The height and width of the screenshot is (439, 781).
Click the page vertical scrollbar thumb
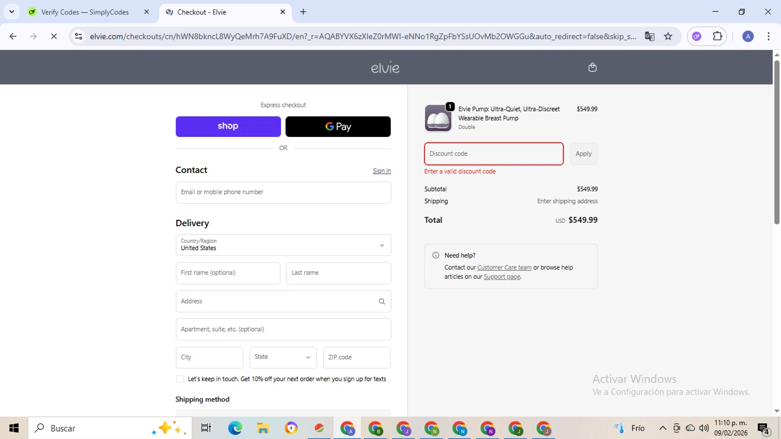point(776,142)
